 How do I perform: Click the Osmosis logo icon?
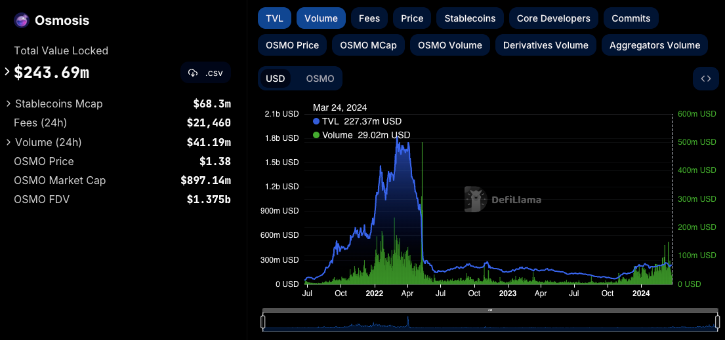pos(22,20)
